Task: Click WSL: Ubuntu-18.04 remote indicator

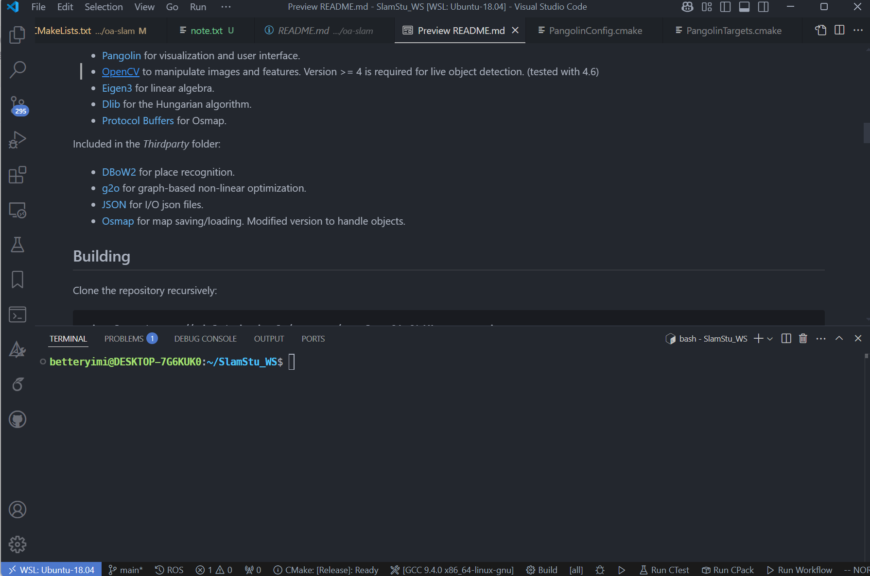Action: pyautogui.click(x=52, y=570)
